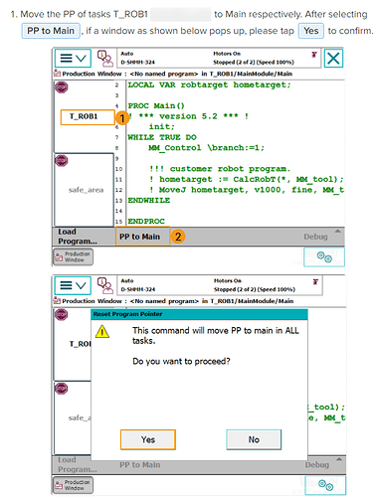Click the stop icon above safe_area in the dialog screenshot

(62, 389)
